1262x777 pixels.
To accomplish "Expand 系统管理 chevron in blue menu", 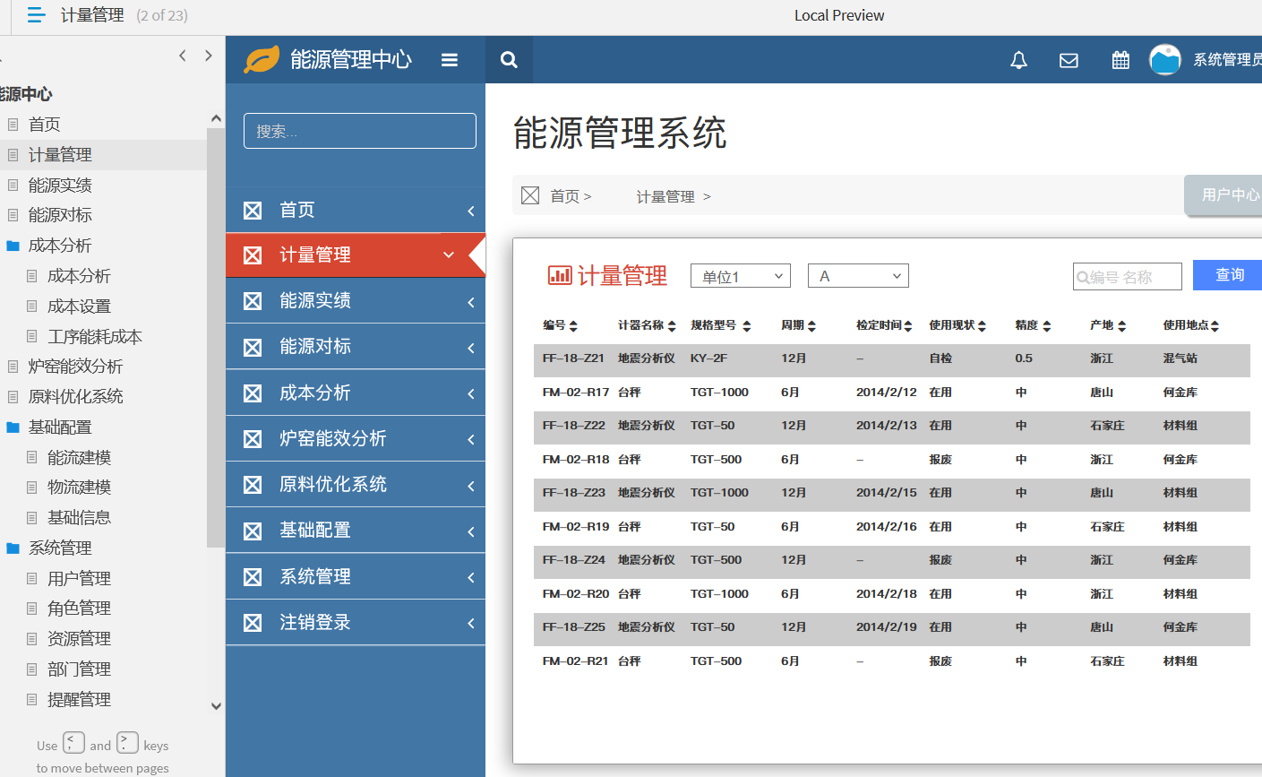I will [471, 577].
